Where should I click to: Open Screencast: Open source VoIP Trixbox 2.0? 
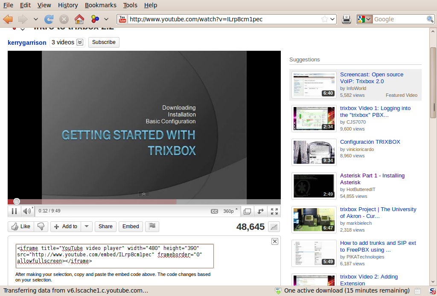click(x=372, y=78)
